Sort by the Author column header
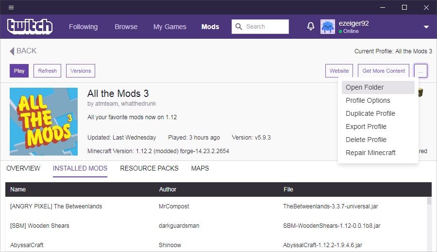Screen dimensions: 437x252 click(168, 189)
